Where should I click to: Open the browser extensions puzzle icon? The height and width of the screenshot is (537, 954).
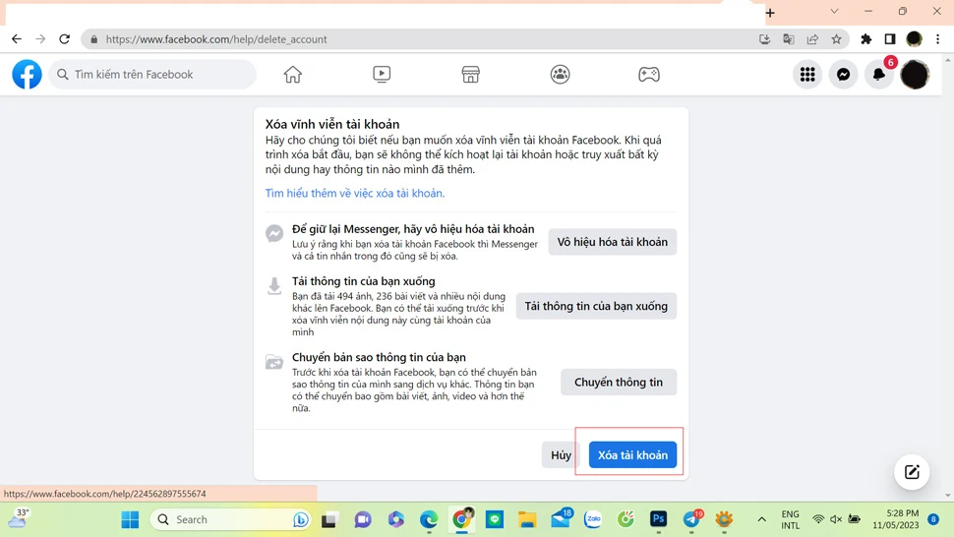(865, 39)
